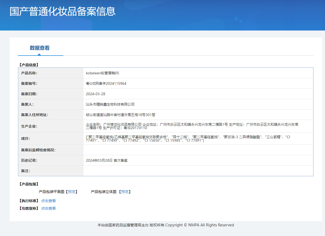This screenshot has height=236, width=325.
Task: Click the 备案后监督检查情况 row label
Action: click(38, 150)
